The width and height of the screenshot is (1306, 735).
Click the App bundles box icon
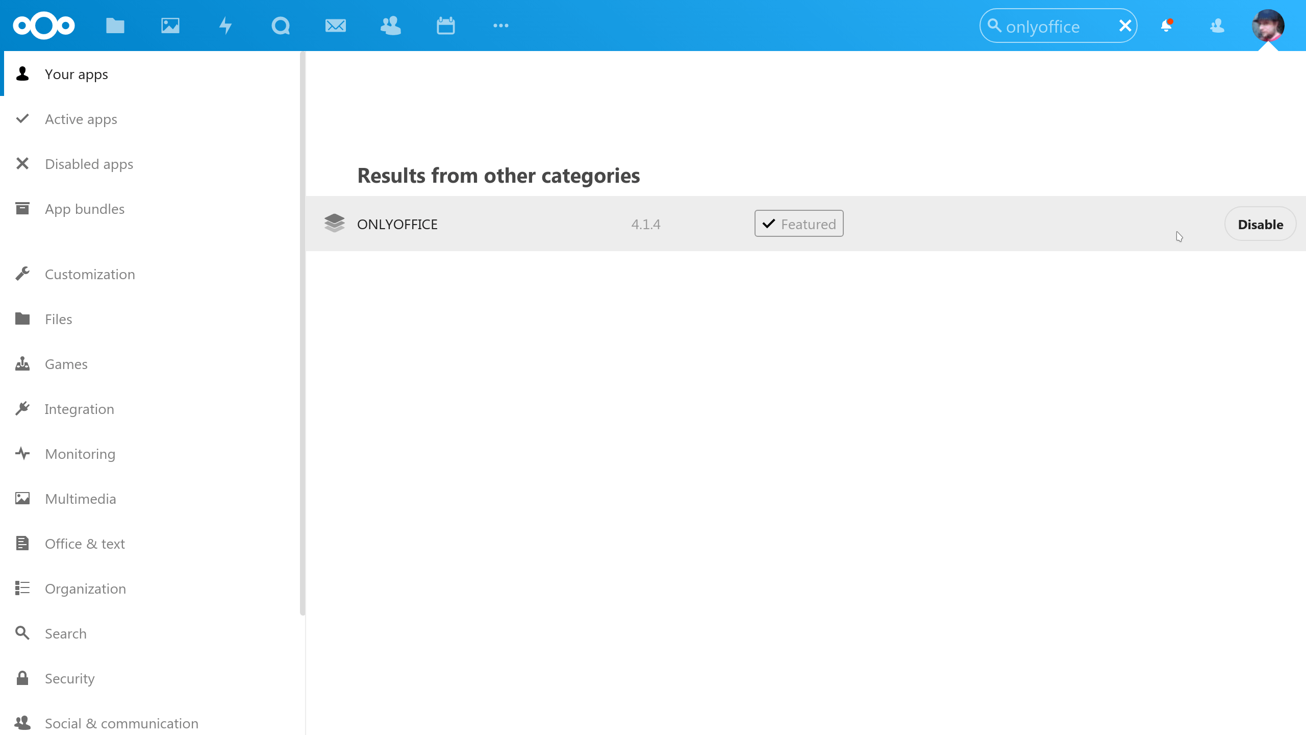click(x=22, y=208)
